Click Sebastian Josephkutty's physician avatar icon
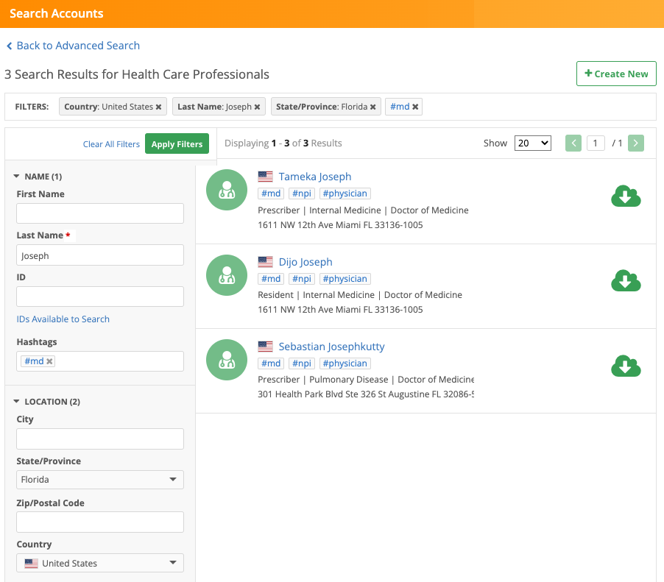 pyautogui.click(x=227, y=360)
